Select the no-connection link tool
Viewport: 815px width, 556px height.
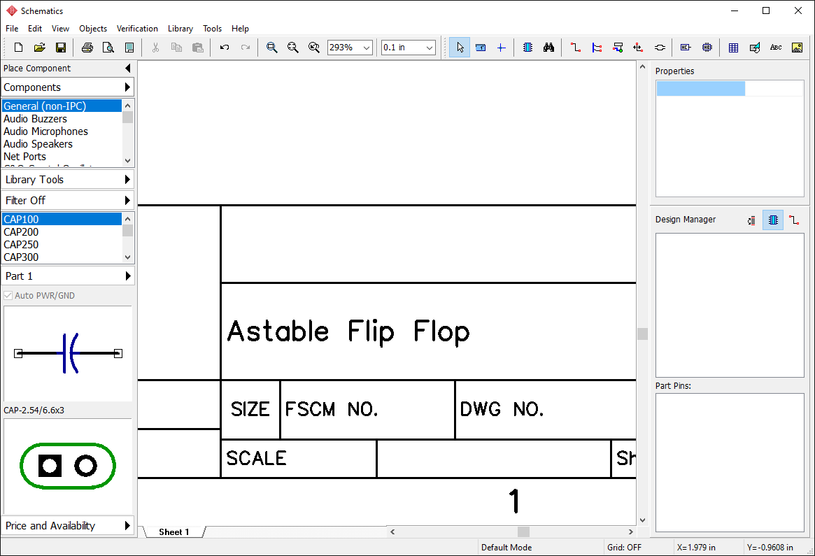click(660, 48)
